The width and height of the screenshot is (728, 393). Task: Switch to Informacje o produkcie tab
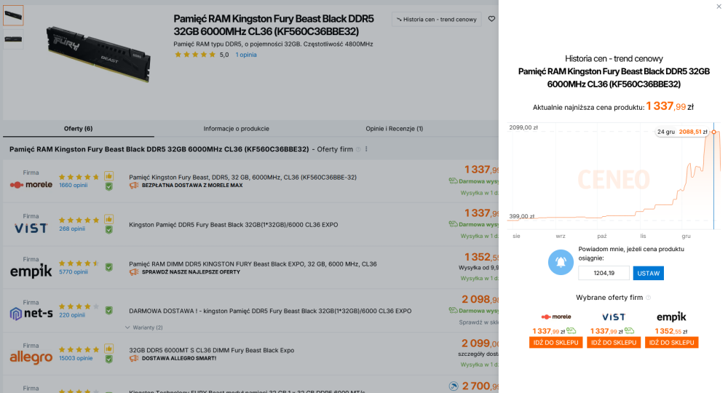coord(236,129)
